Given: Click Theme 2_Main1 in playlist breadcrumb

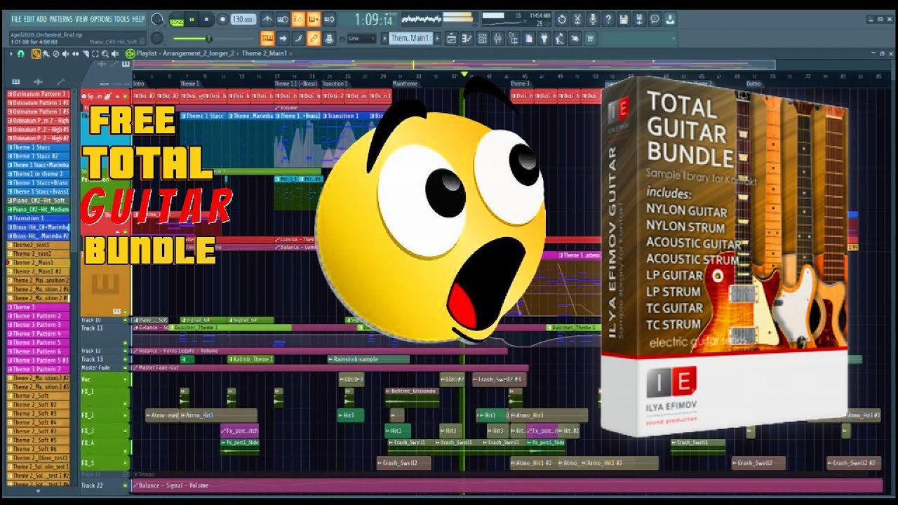Looking at the screenshot, I should [x=264, y=53].
